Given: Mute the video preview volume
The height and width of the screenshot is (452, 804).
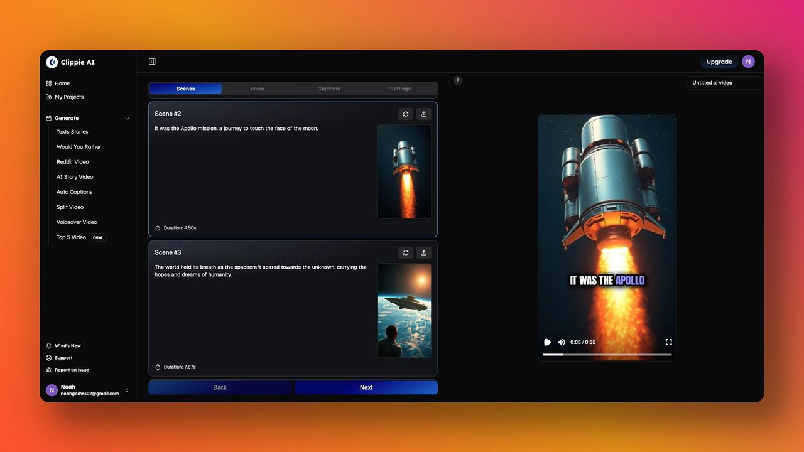Looking at the screenshot, I should (561, 342).
